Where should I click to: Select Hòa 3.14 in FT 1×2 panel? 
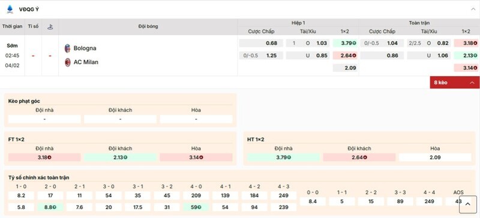tap(196, 158)
